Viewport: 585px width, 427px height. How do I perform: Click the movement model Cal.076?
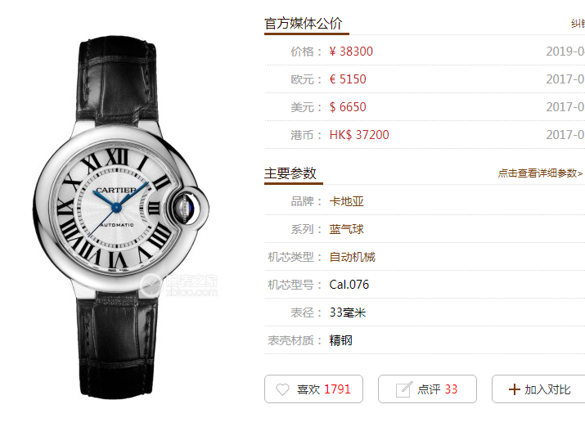pos(349,285)
